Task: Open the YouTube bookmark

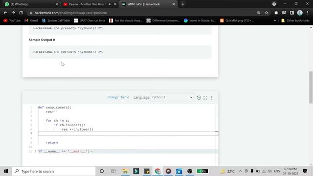Action: pos(12,21)
